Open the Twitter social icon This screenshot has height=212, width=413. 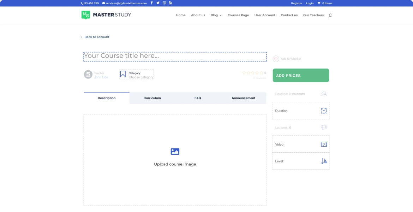coord(158,3)
